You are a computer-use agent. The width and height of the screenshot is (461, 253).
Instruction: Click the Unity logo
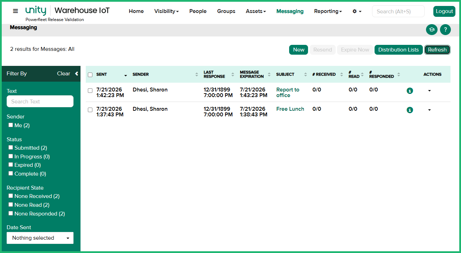coord(36,11)
